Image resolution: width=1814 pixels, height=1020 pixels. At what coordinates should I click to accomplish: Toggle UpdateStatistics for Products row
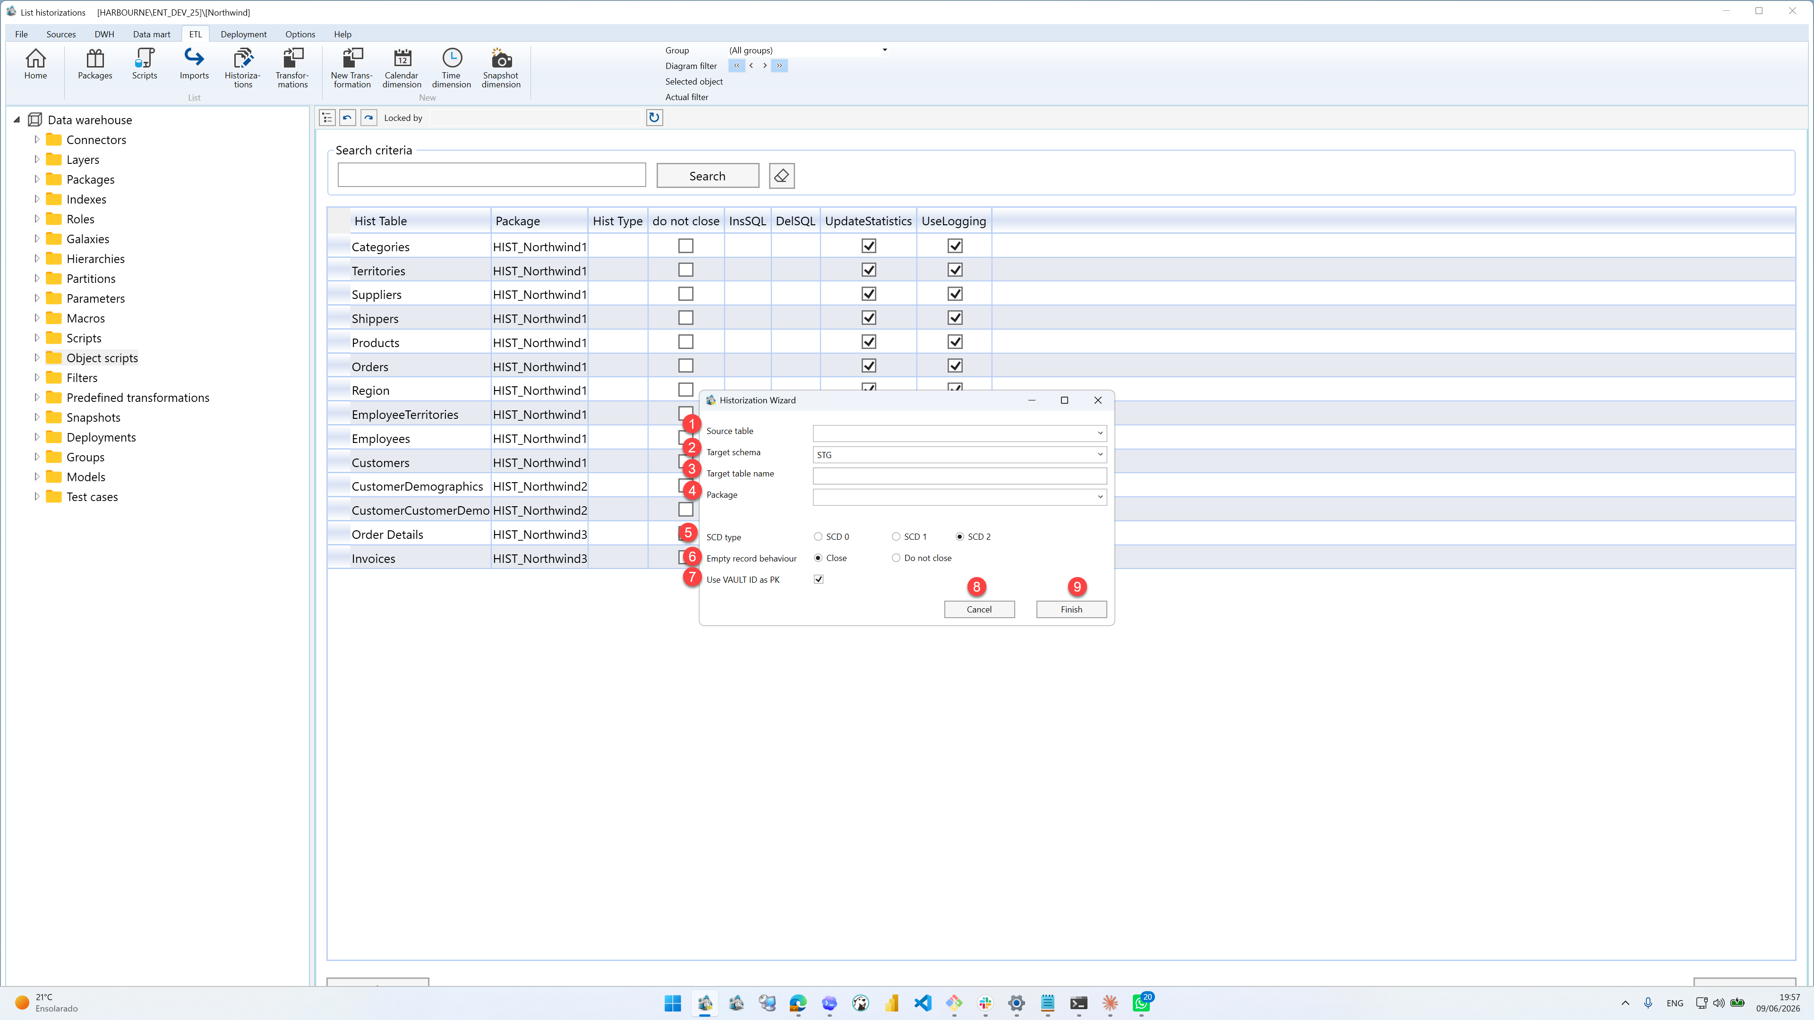868,341
